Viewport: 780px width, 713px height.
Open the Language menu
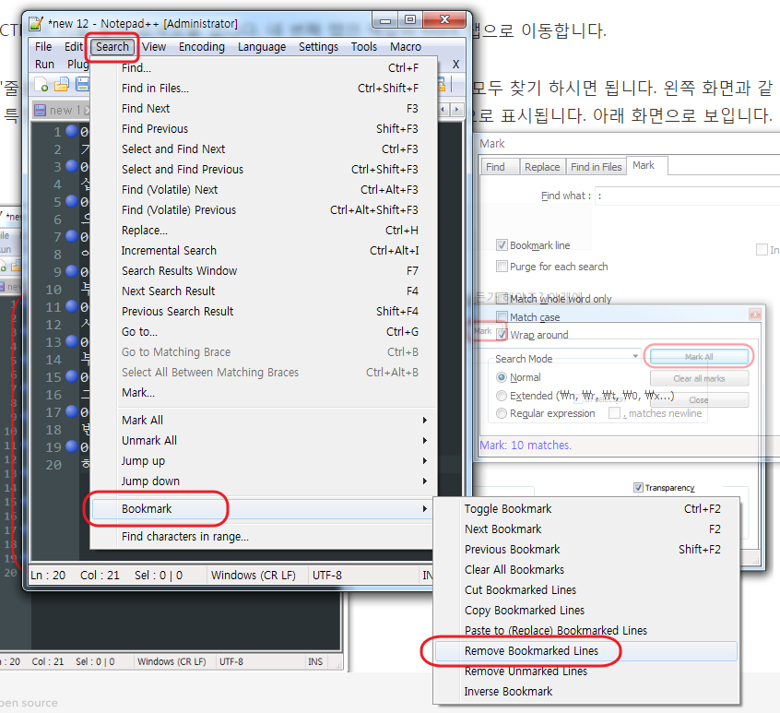262,47
